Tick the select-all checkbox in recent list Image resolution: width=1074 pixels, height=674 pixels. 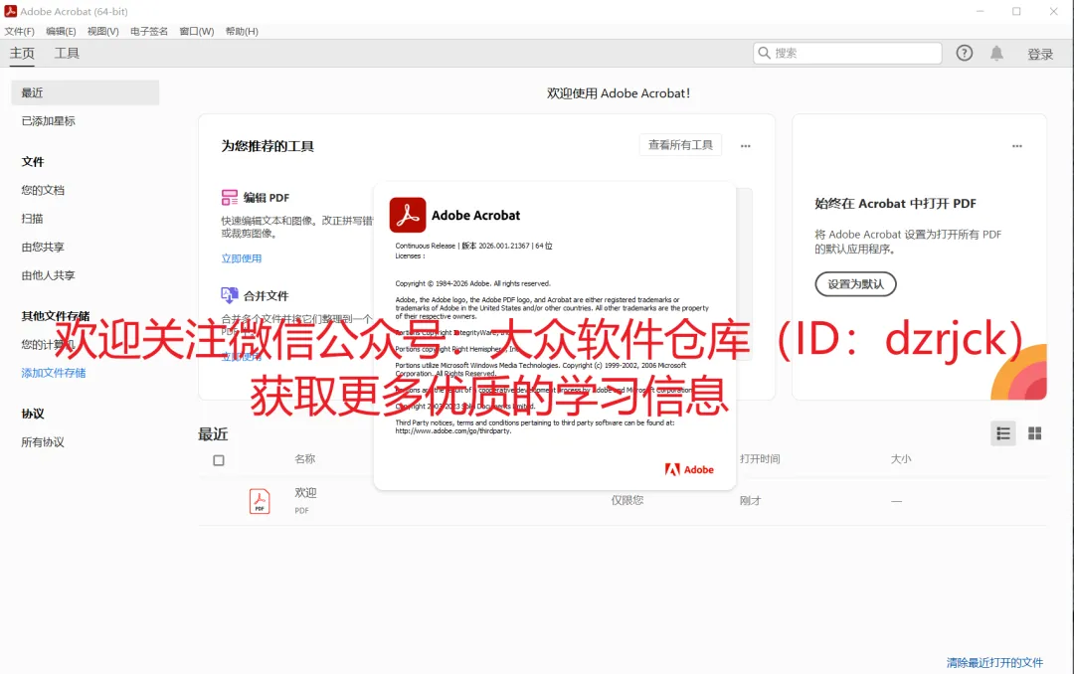219,460
